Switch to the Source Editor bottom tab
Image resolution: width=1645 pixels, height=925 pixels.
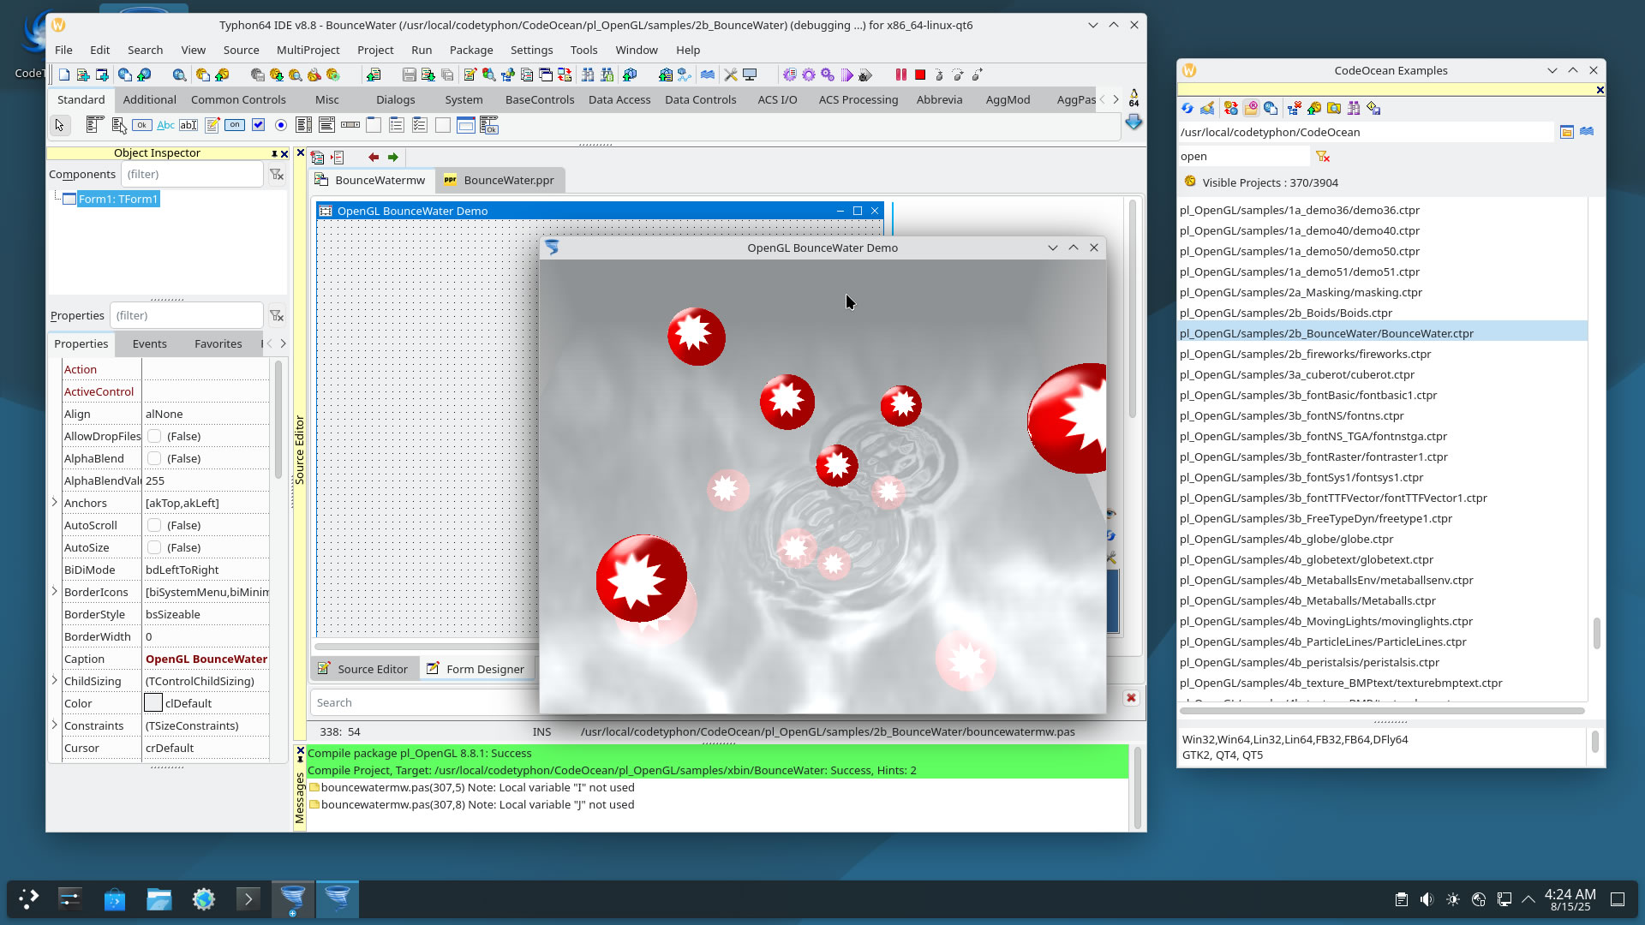click(x=362, y=669)
